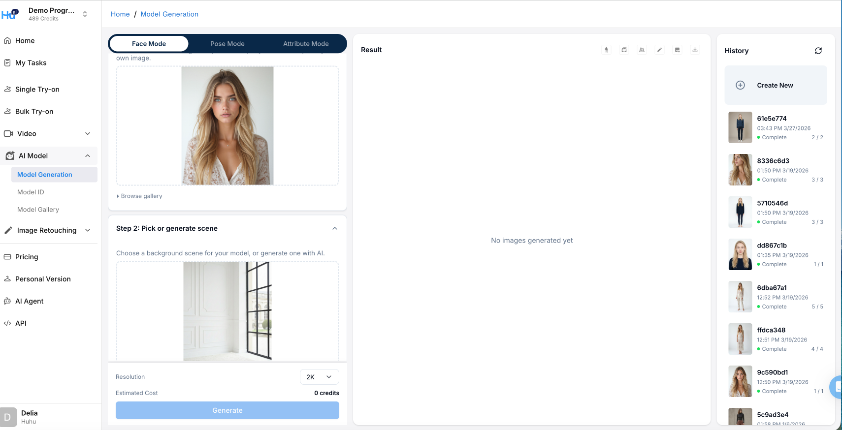The image size is (842, 430).
Task: Open My Tasks via its clipboard icon
Action: [7, 63]
